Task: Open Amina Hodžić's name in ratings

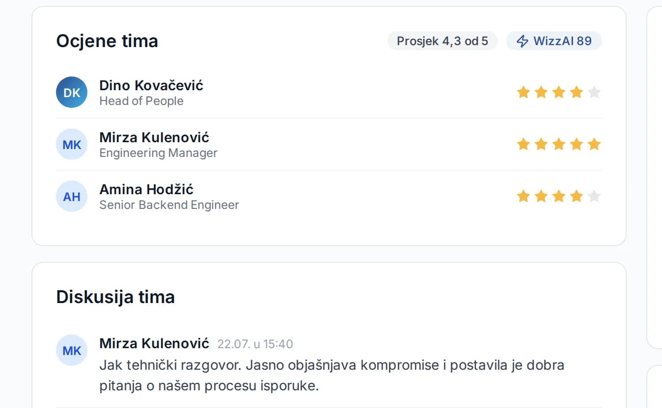Action: tap(146, 189)
